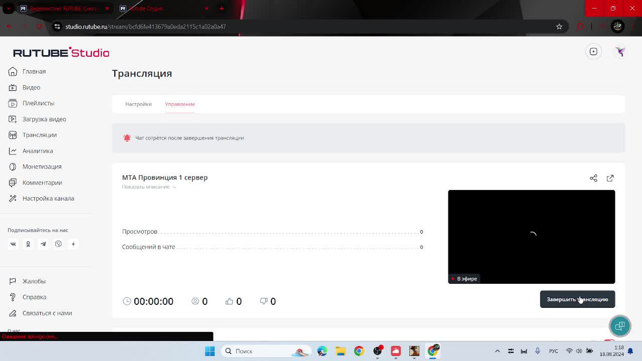Viewport: 642px width, 361px height.
Task: Click Завершить трансляцию button
Action: [x=577, y=299]
